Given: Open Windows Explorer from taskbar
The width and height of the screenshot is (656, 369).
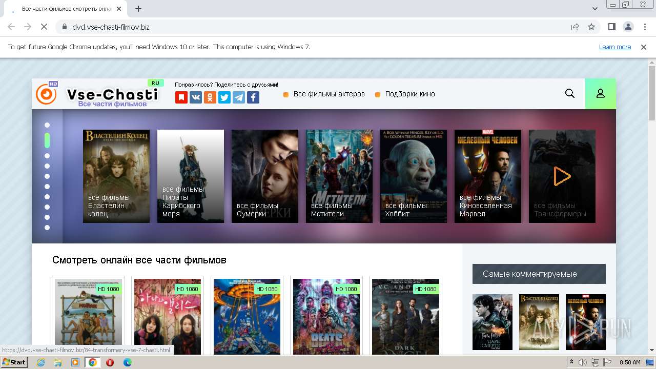Looking at the screenshot, I should tap(58, 362).
